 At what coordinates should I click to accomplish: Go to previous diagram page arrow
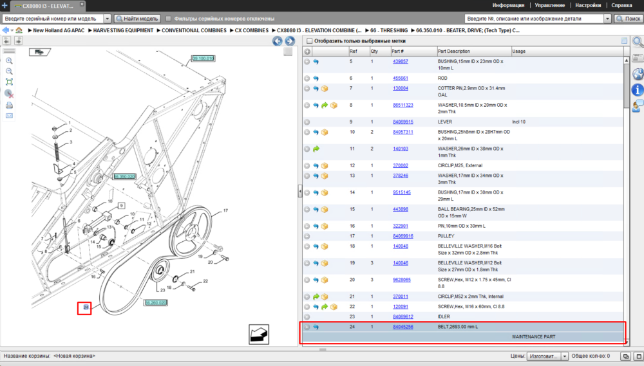[277, 41]
